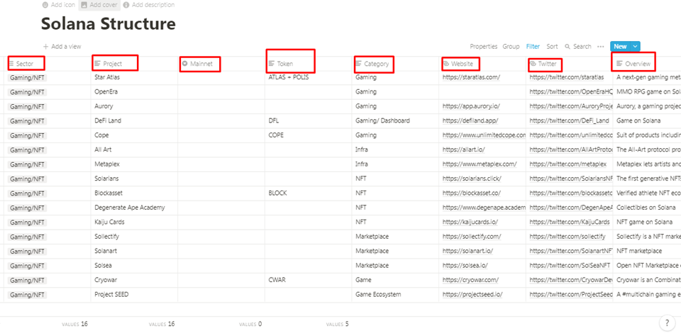Open the allart.io website link

(463, 149)
